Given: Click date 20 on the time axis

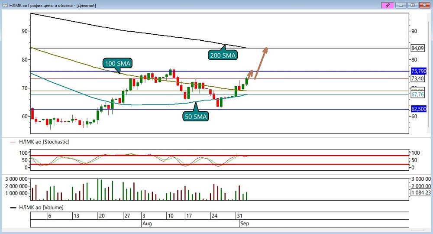Looking at the screenshot, I should [102, 216].
